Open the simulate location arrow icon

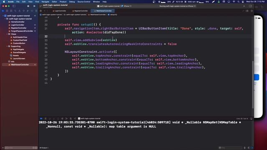pos(75,118)
